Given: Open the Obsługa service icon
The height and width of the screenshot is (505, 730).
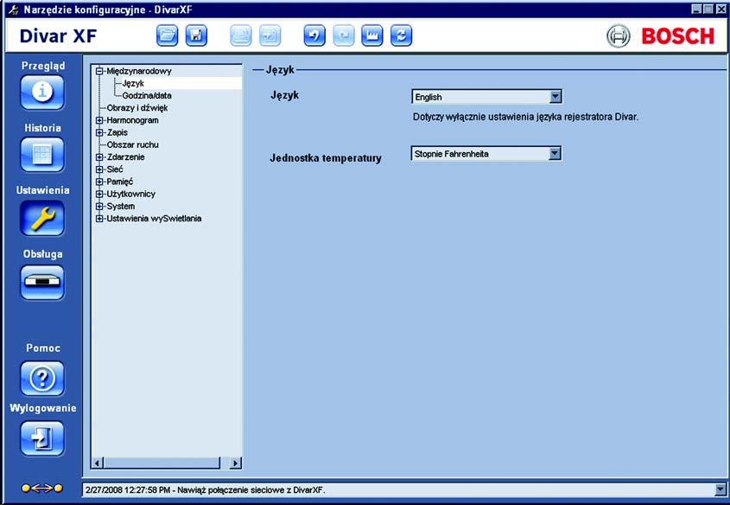Looking at the screenshot, I should 42,282.
